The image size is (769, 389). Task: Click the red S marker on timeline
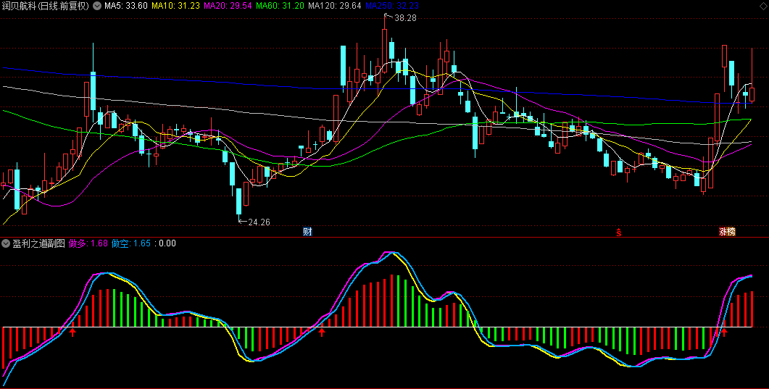618,232
